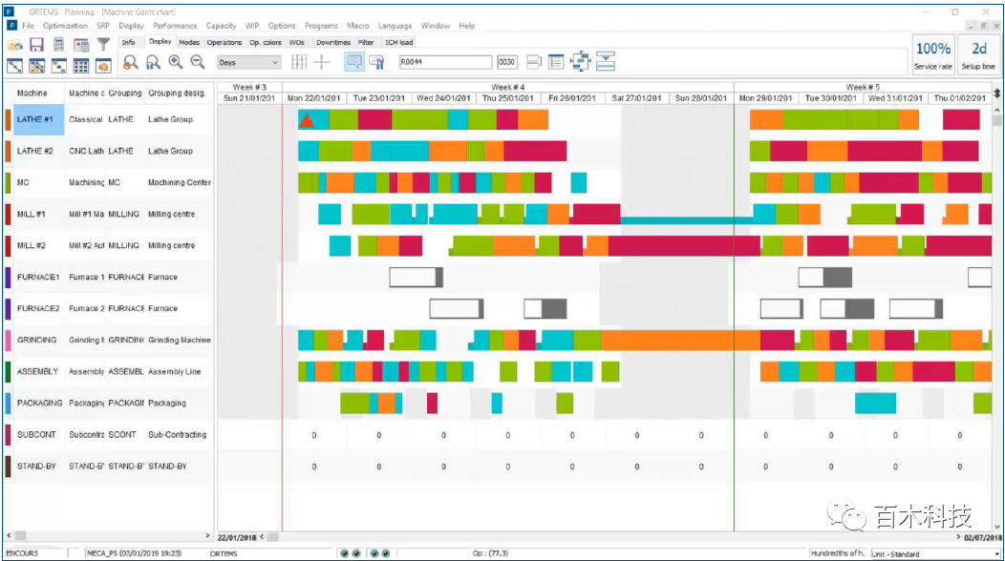Click the orange color swatch beside LATHE #1

[9, 119]
